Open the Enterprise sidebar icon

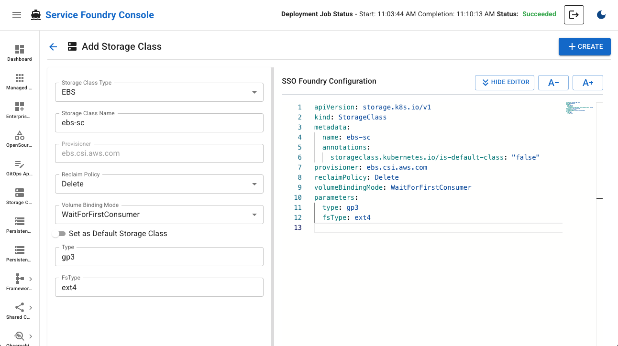19,109
